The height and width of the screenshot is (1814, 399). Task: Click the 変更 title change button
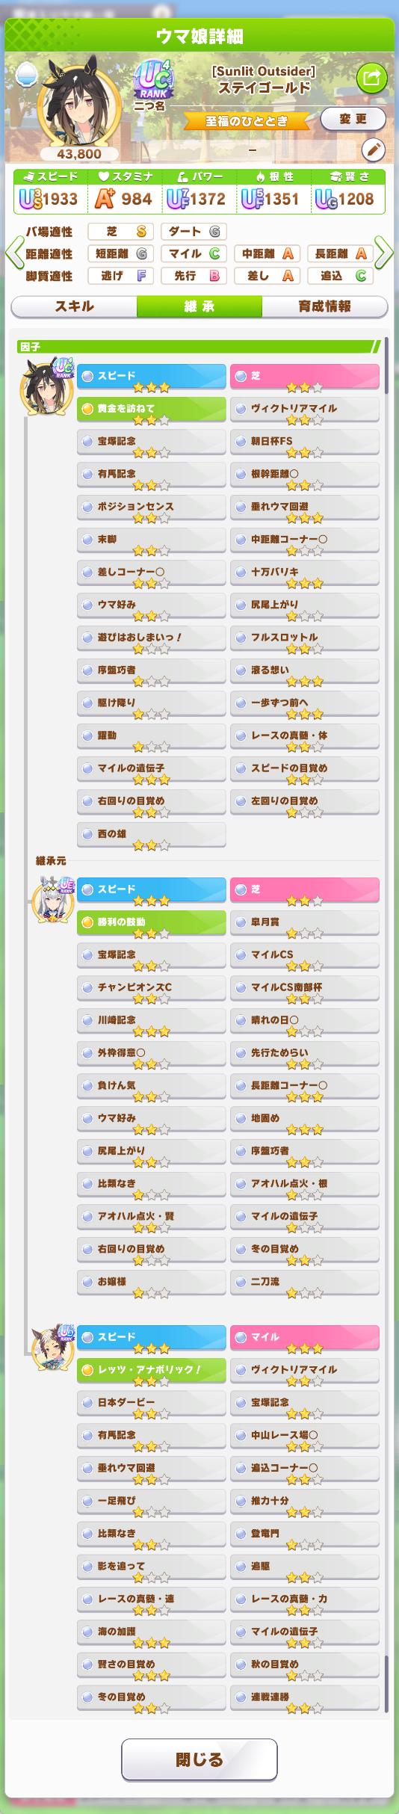coord(353,119)
